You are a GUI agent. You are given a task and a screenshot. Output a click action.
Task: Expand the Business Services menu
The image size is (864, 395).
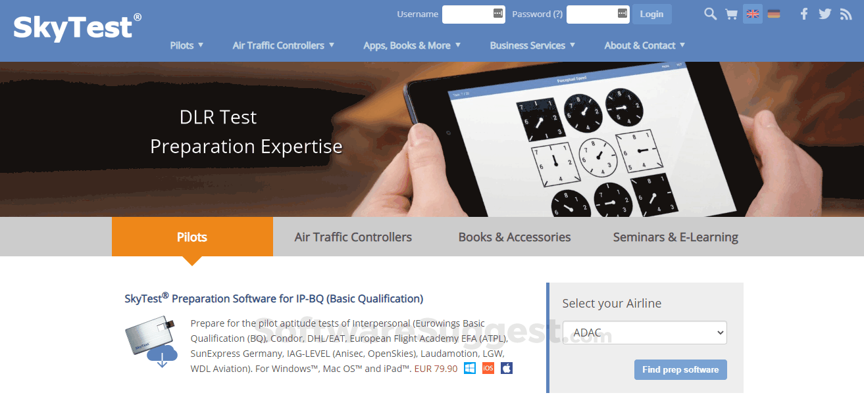click(532, 45)
